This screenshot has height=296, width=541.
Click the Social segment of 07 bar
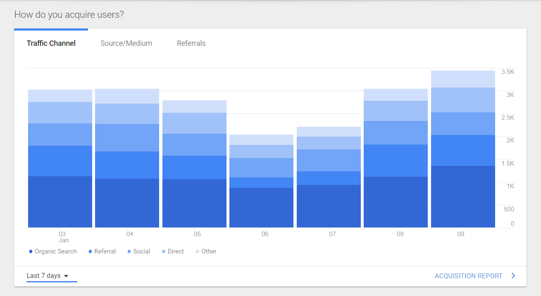(x=329, y=160)
